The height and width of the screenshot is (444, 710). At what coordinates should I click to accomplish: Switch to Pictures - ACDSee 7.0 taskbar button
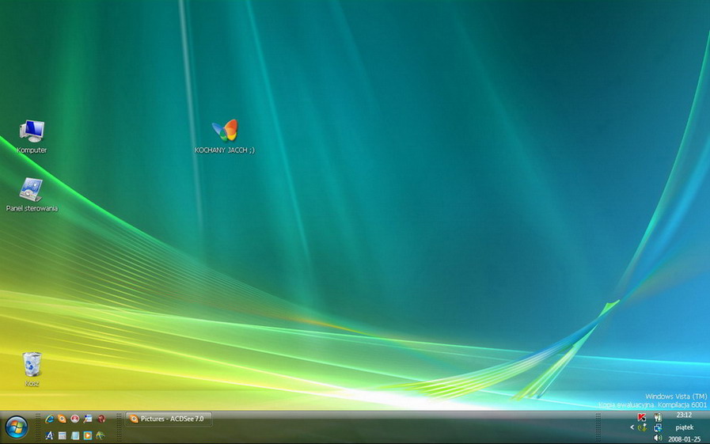pyautogui.click(x=169, y=419)
